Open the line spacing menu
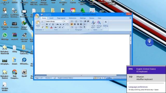The width and height of the screenshot is (166, 93). click(x=85, y=24)
